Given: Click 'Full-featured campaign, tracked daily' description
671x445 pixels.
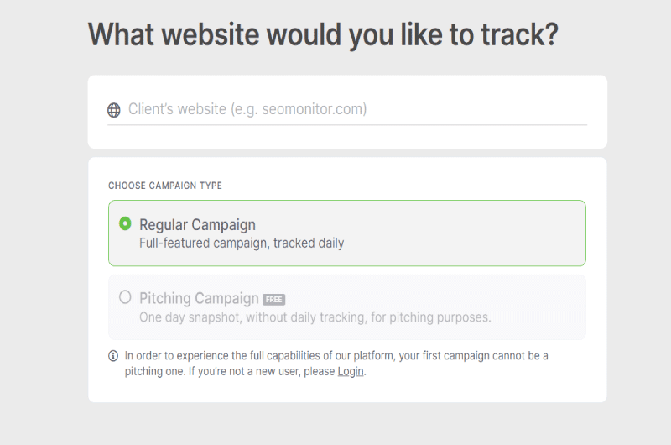Looking at the screenshot, I should click(242, 243).
